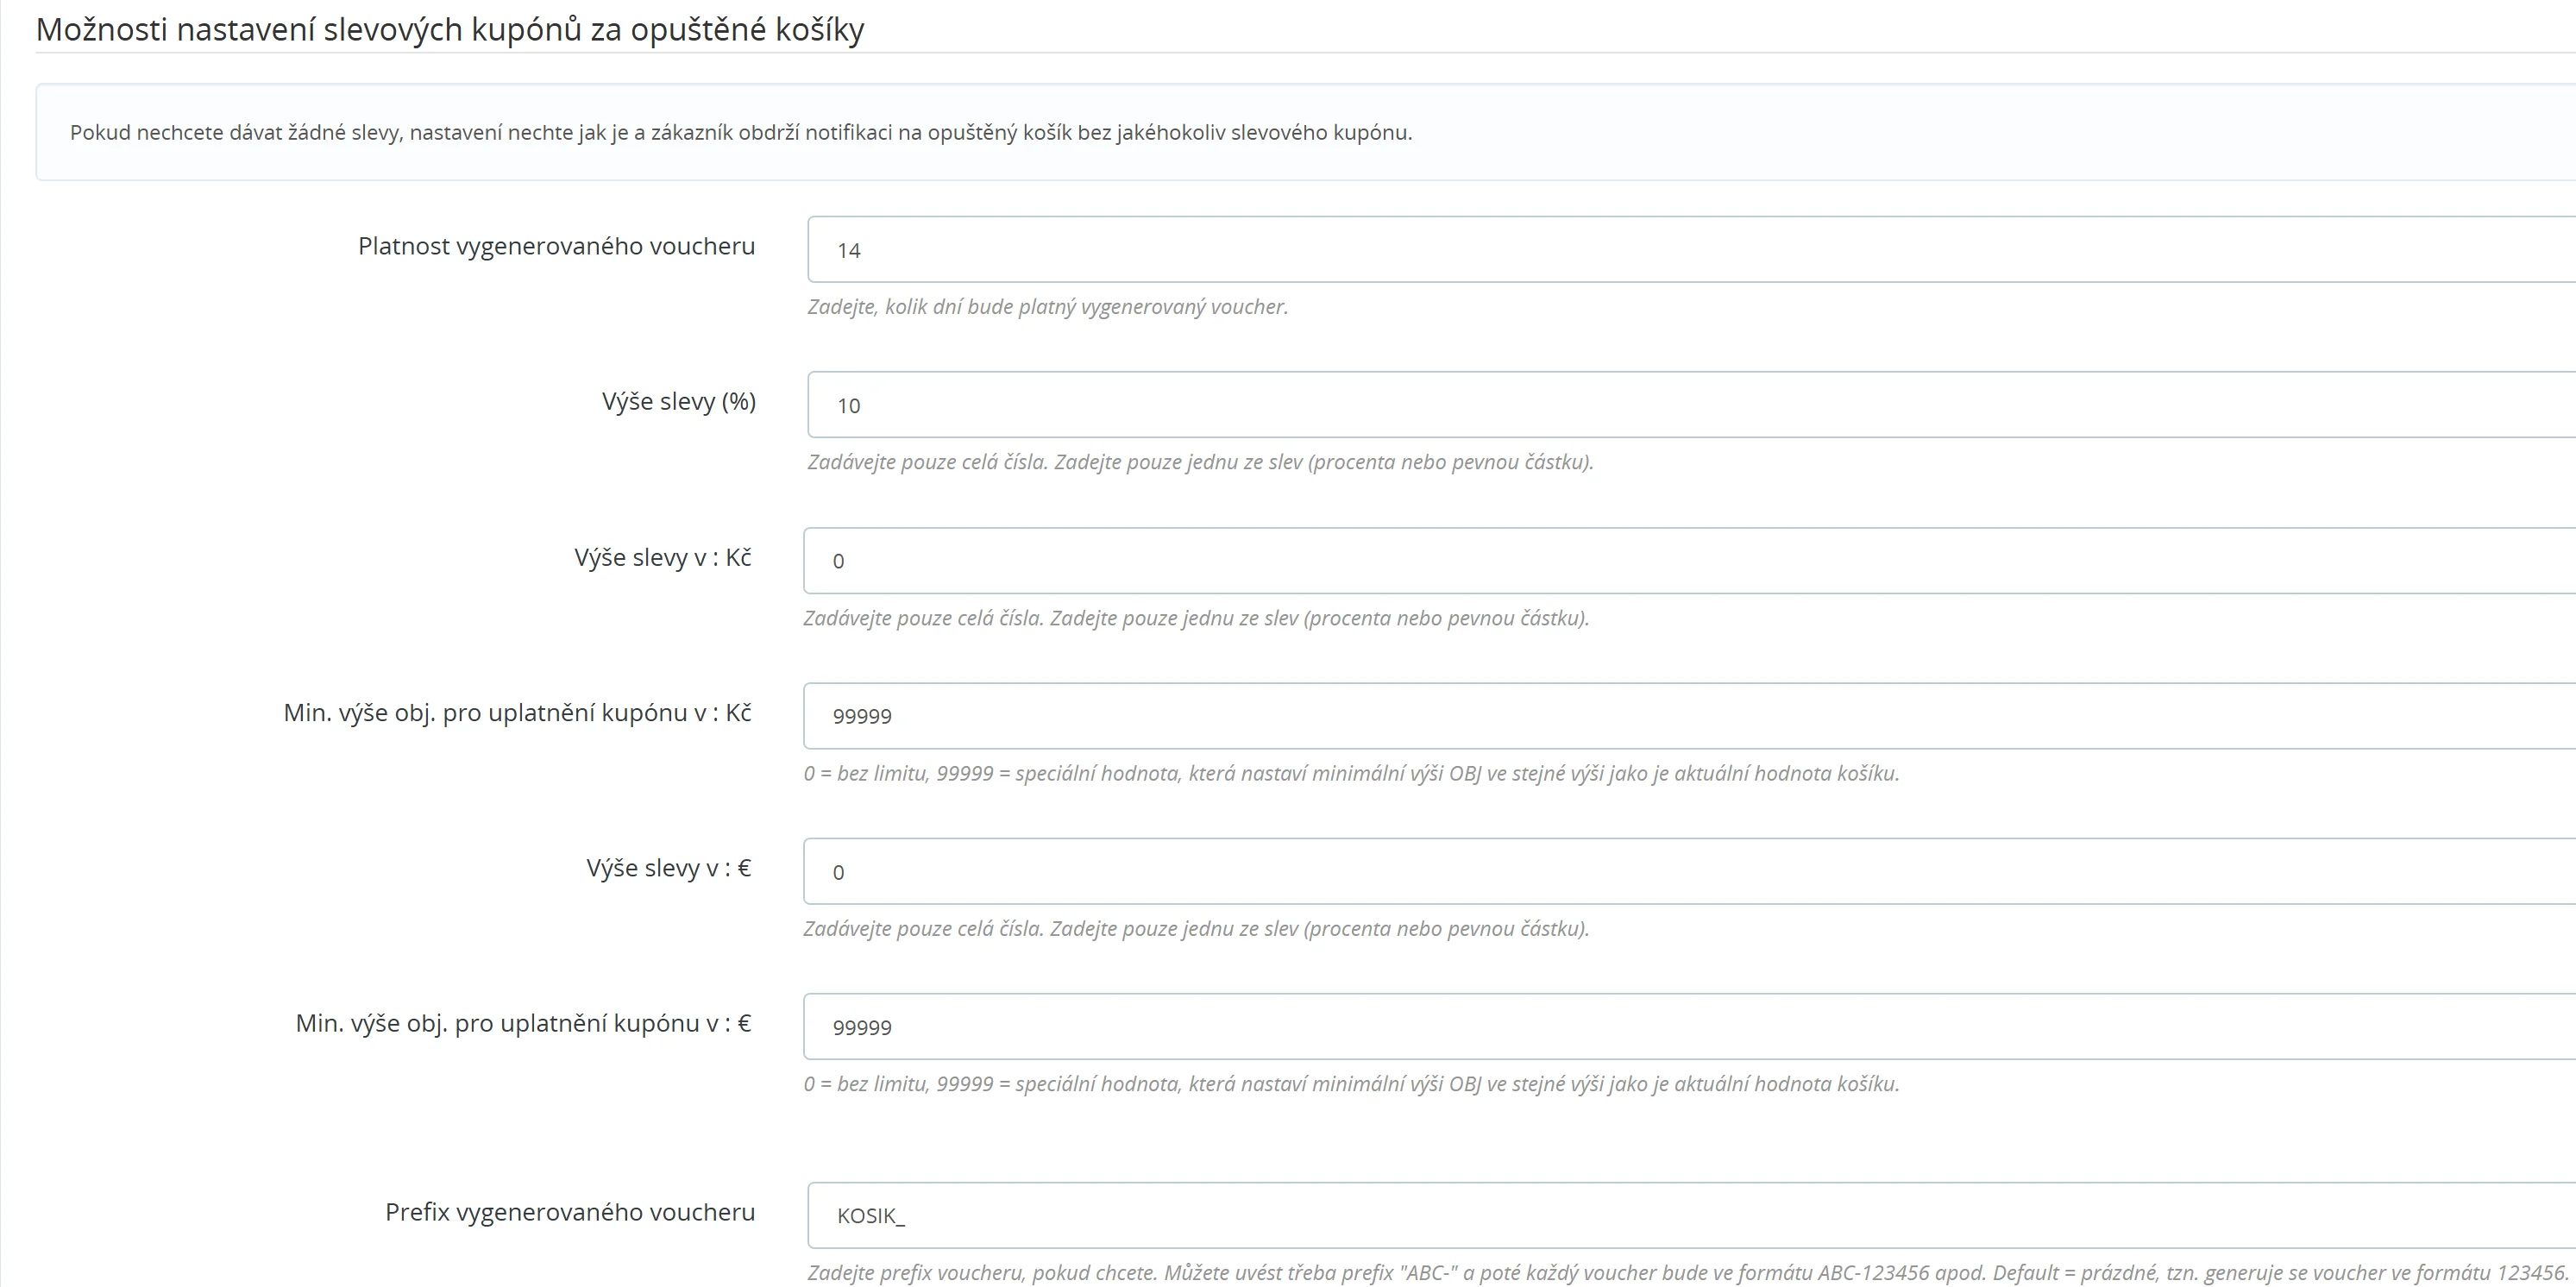
Task: Click the hint about voucher validity days
Action: 1047,307
